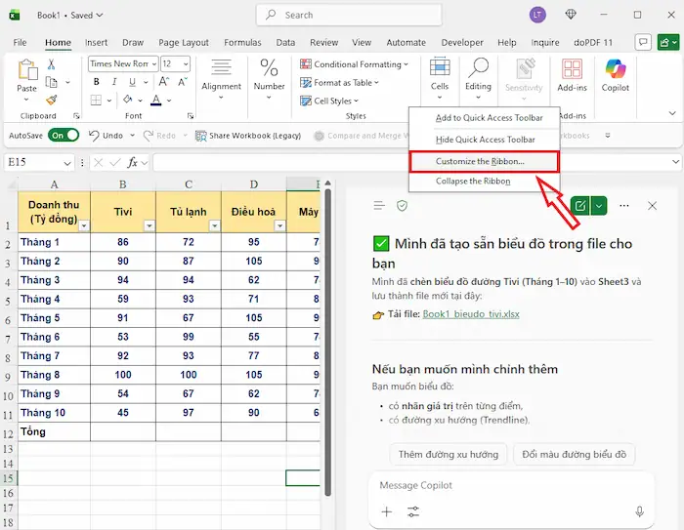The width and height of the screenshot is (684, 530).
Task: Select Customize the Ribbon menu entry
Action: pyautogui.click(x=480, y=161)
